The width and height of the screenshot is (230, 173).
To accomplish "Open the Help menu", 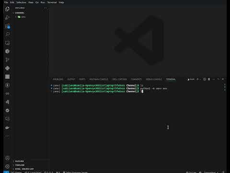I will pyautogui.click(x=61, y=2).
